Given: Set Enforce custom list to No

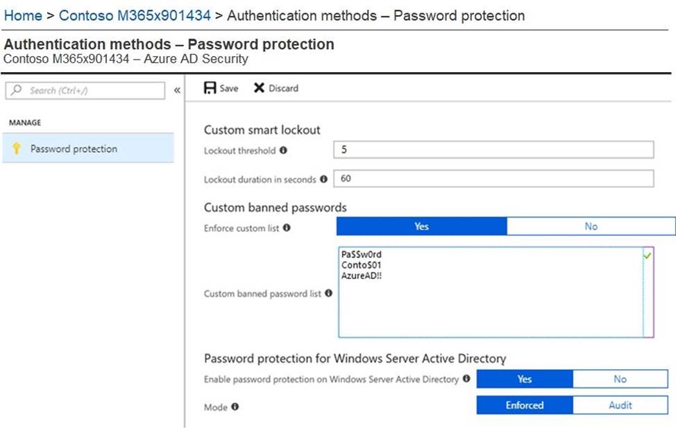Looking at the screenshot, I should tap(591, 226).
